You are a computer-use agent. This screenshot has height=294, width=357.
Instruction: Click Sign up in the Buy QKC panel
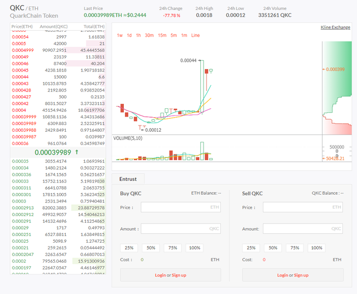179,275
